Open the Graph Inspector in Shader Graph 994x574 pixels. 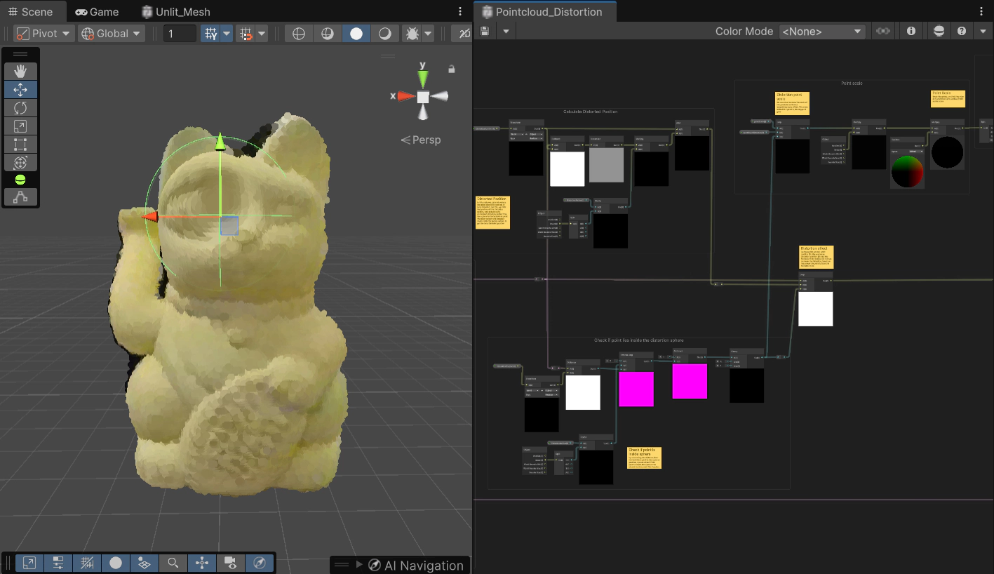[911, 30]
